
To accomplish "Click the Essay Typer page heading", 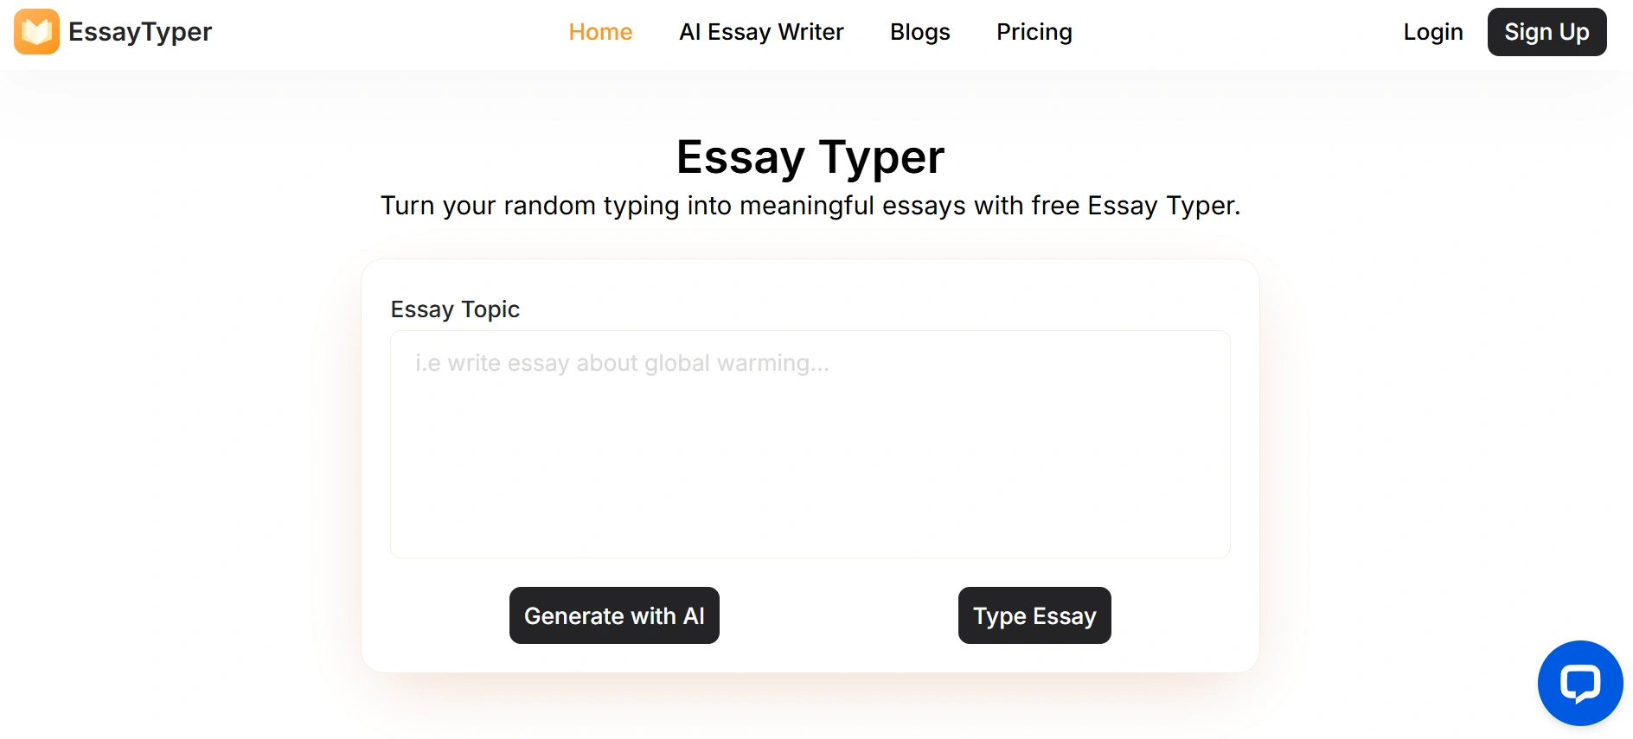I will [810, 156].
